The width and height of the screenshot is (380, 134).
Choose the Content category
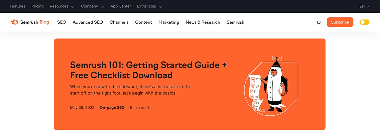143,22
